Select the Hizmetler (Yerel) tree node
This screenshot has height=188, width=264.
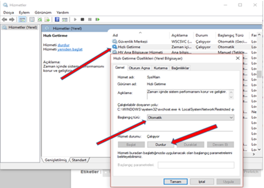click(20, 27)
